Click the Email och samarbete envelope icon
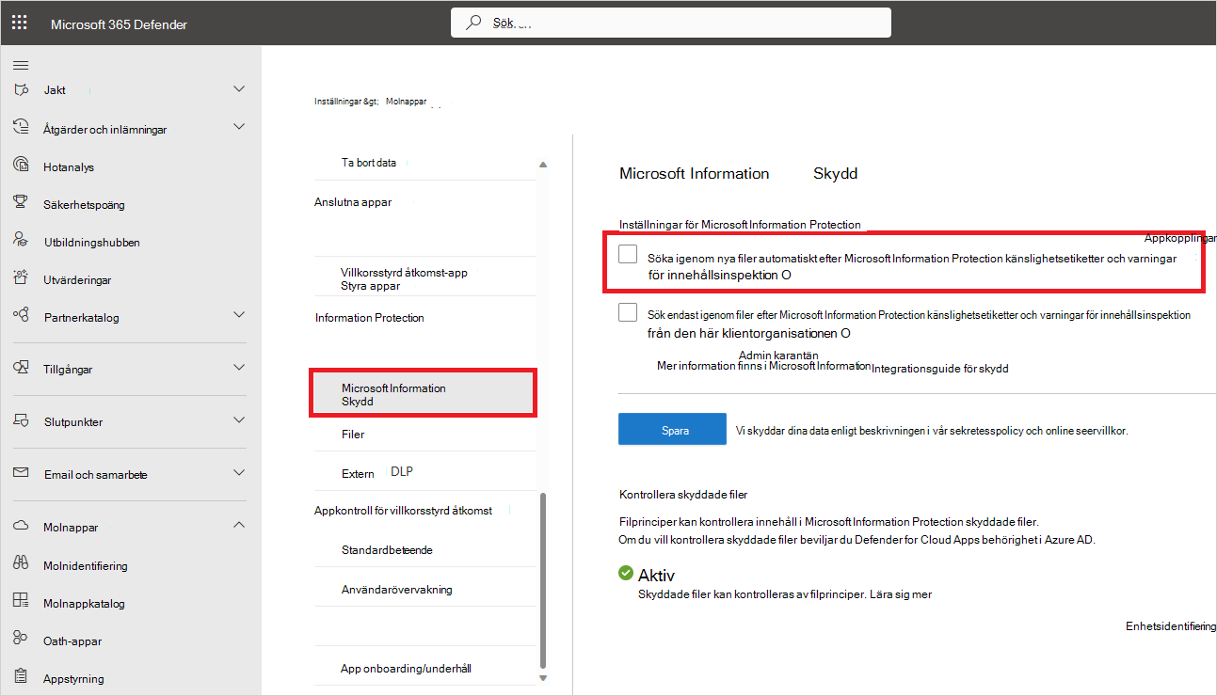1217x696 pixels. pos(21,474)
